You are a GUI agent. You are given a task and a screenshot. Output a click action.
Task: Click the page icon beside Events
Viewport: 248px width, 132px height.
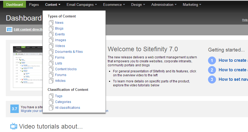click(51, 34)
